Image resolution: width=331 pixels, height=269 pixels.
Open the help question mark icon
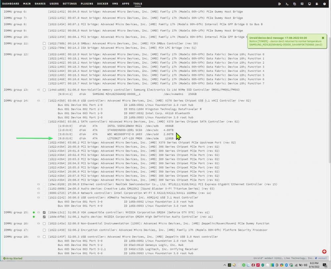click(x=324, y=4)
